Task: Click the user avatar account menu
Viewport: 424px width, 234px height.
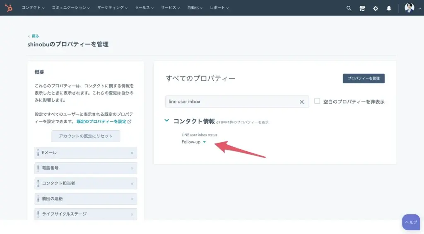Action: pyautogui.click(x=409, y=8)
